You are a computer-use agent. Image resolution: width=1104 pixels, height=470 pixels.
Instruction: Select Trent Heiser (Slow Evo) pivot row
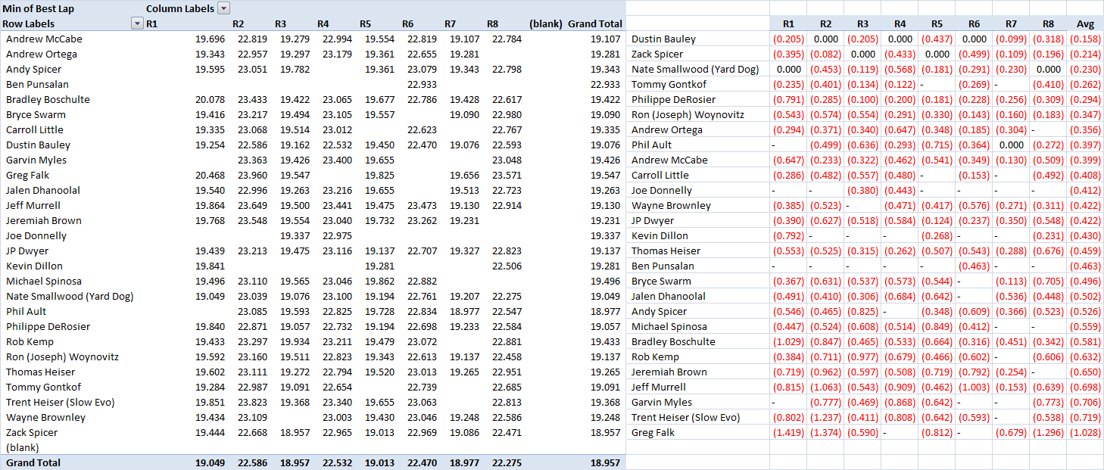coord(61,402)
